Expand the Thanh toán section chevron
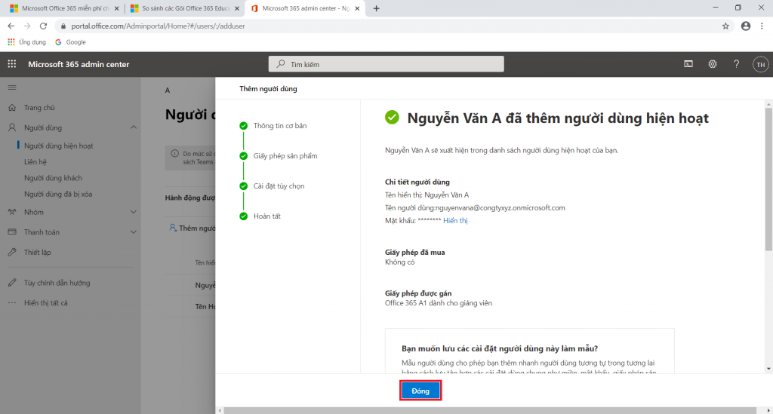The image size is (773, 414). [134, 232]
